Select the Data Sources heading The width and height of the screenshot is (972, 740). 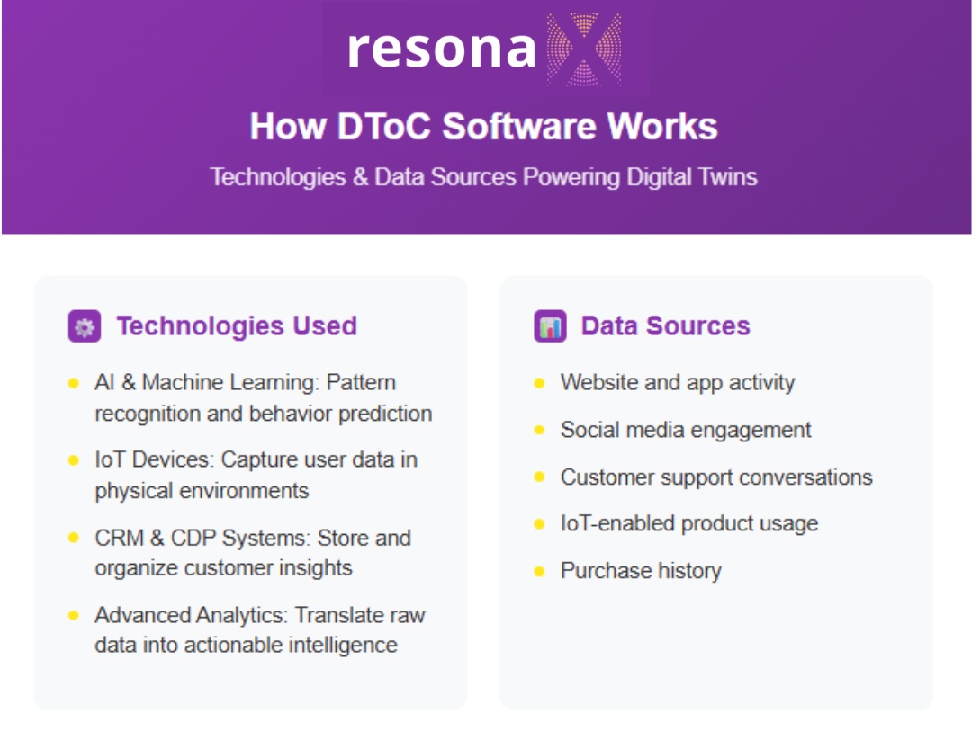(x=665, y=325)
